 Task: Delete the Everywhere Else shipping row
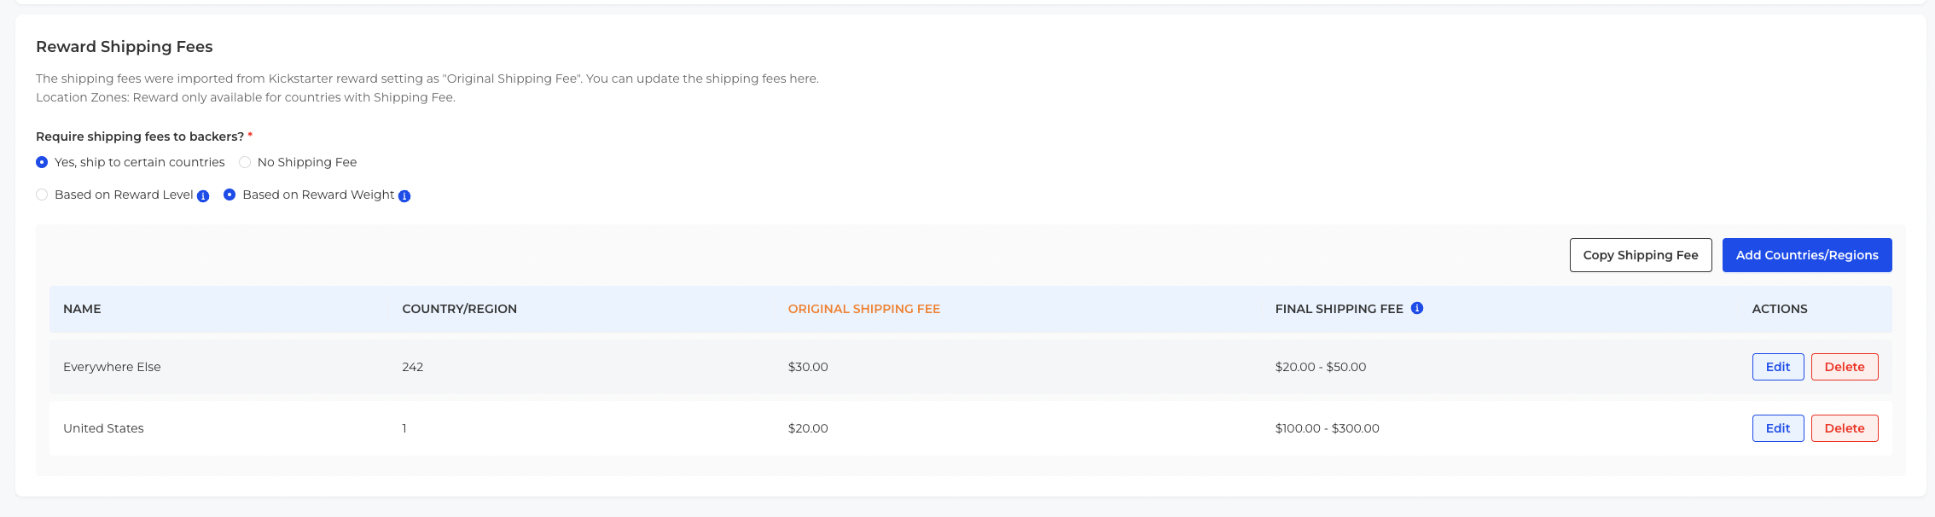pos(1844,367)
